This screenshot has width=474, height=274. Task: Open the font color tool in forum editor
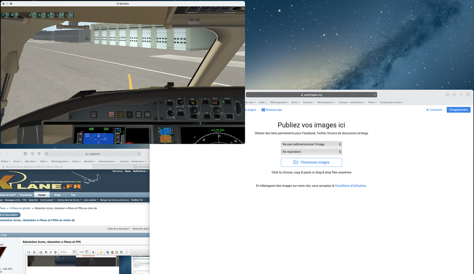click(x=94, y=252)
